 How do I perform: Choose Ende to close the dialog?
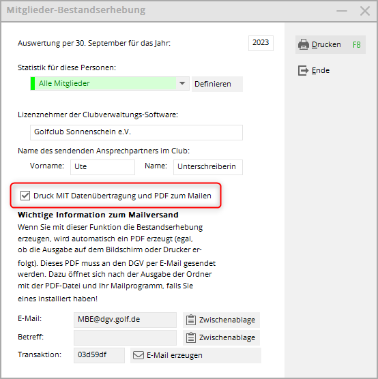[x=315, y=71]
